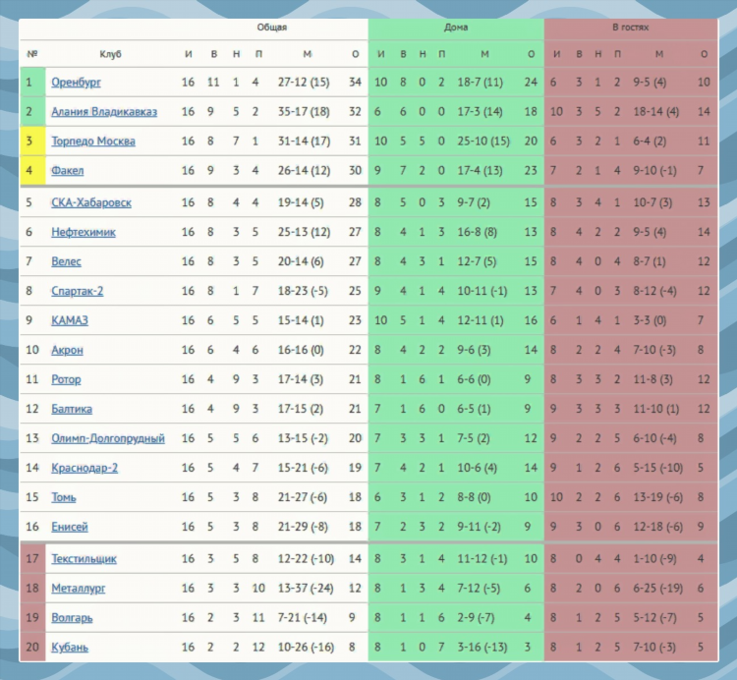Select Балтика's overall goals 17-15 (2)

[x=301, y=409]
